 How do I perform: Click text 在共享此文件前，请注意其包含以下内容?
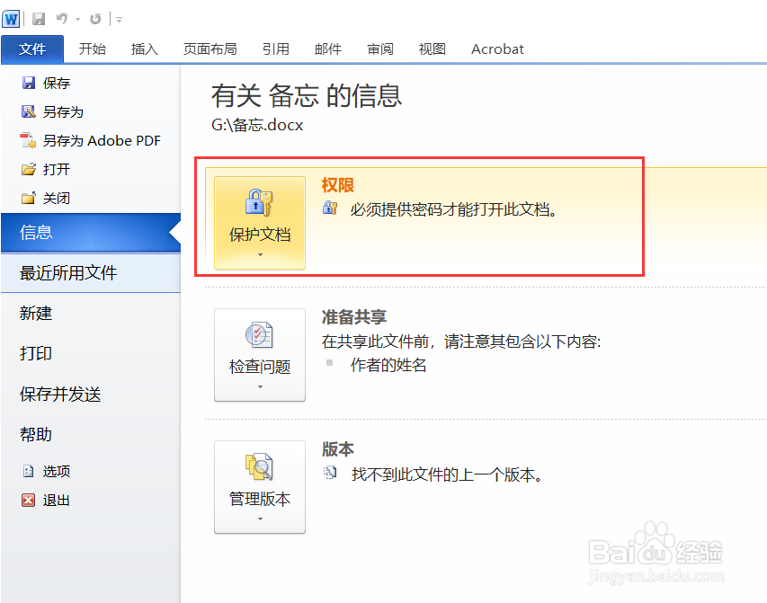coord(461,341)
